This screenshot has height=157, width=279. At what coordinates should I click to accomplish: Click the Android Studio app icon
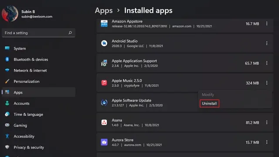[x=104, y=43]
